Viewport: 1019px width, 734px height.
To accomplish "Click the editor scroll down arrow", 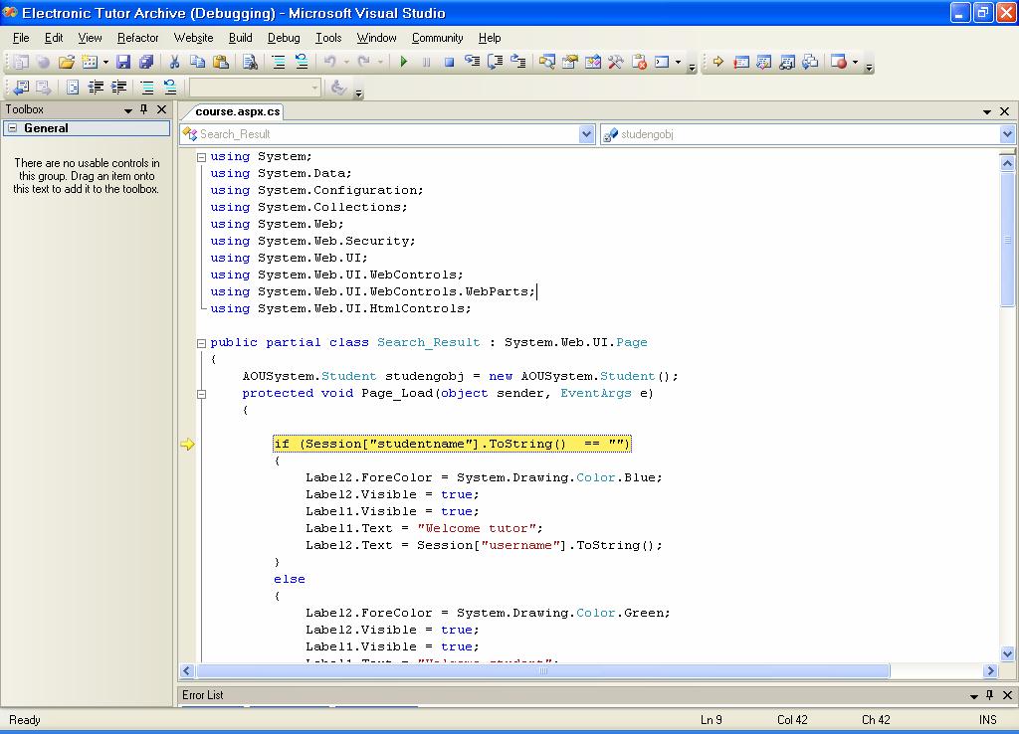I will coord(1007,653).
